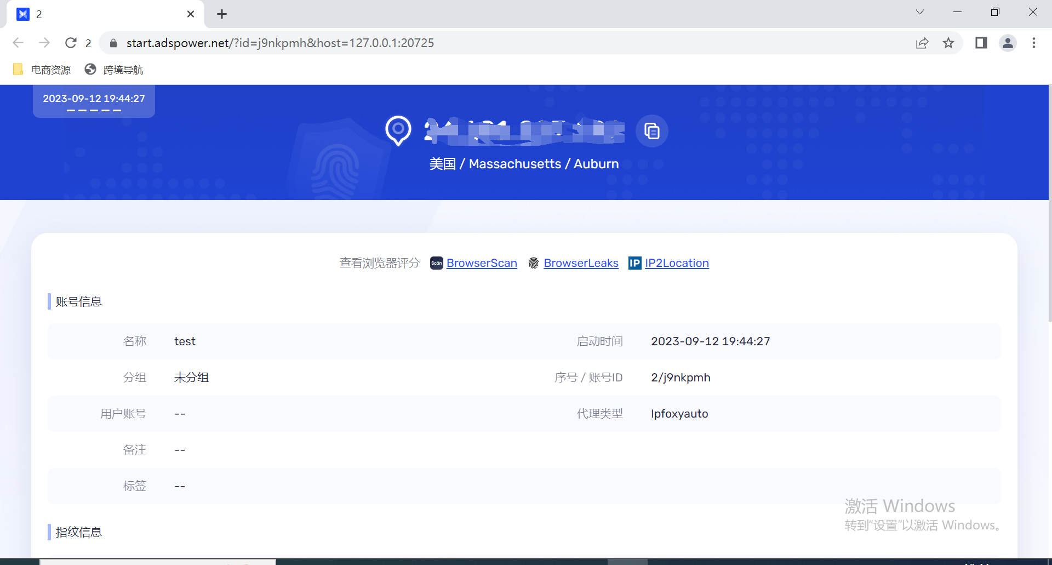Viewport: 1052px width, 565px height.
Task: Open the Chrome three-dot menu
Action: 1034,43
